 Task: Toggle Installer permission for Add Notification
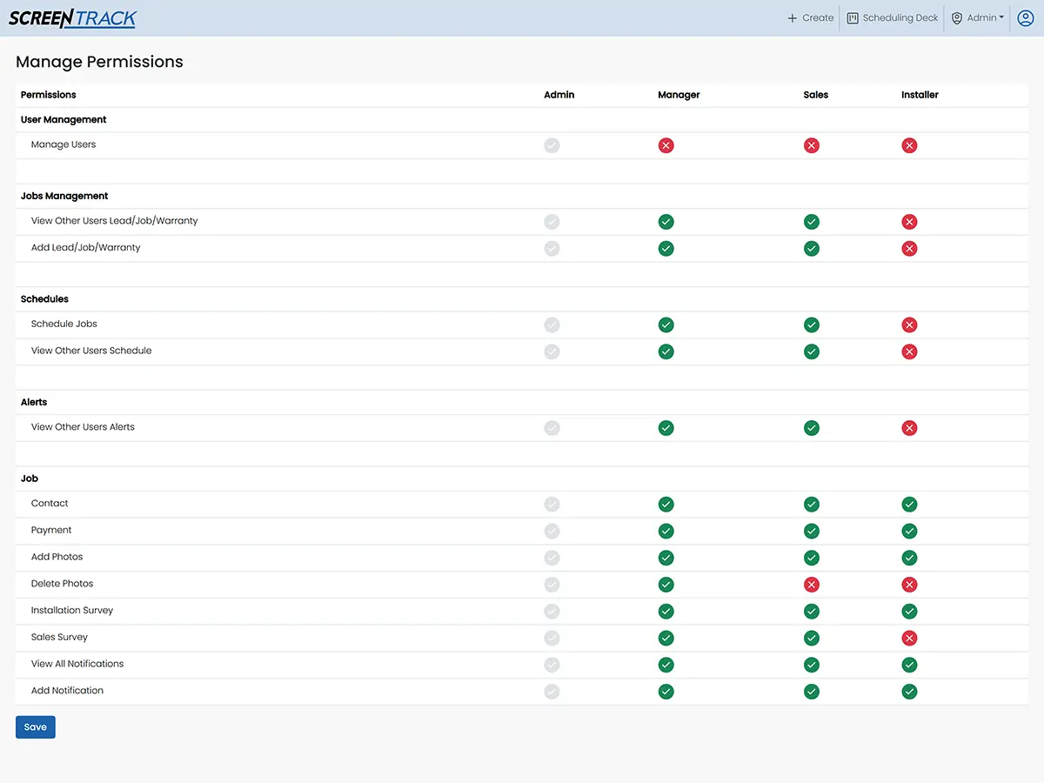tap(909, 692)
